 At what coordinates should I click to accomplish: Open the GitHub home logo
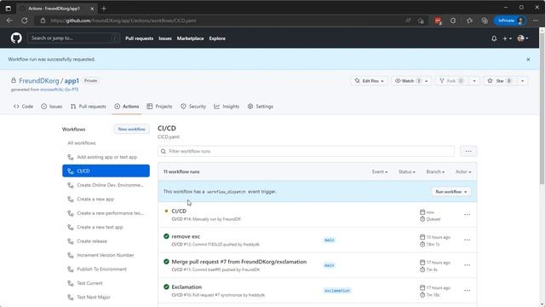16,38
